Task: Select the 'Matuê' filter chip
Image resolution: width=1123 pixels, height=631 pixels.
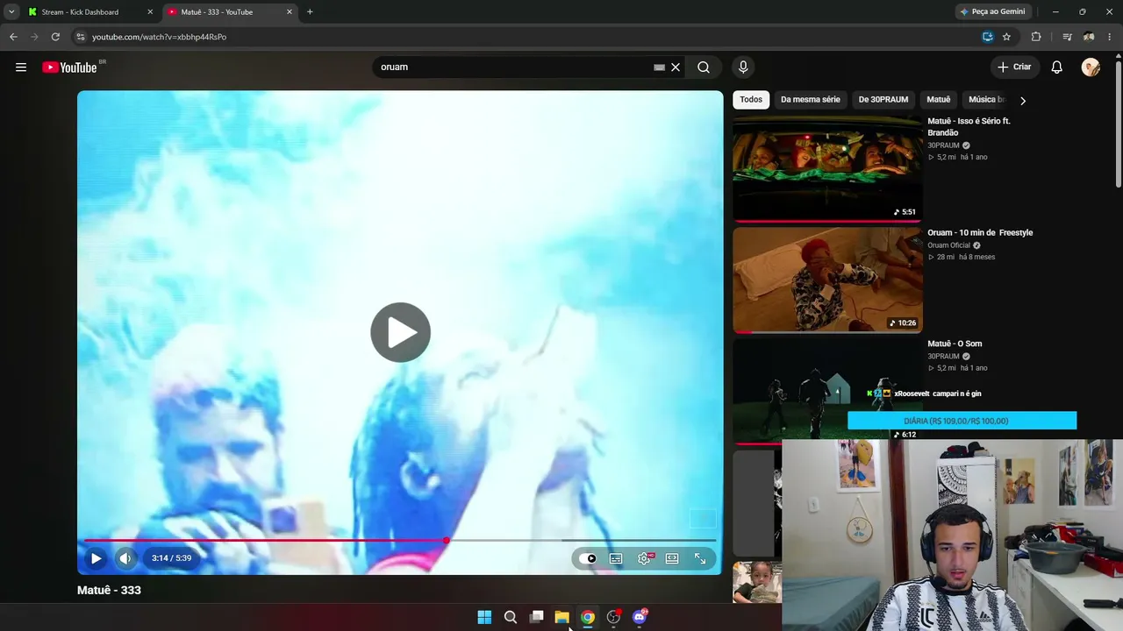Action: click(x=939, y=100)
